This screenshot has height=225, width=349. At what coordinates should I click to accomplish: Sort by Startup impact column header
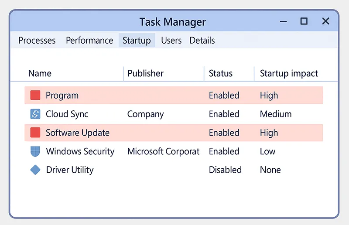tap(289, 73)
